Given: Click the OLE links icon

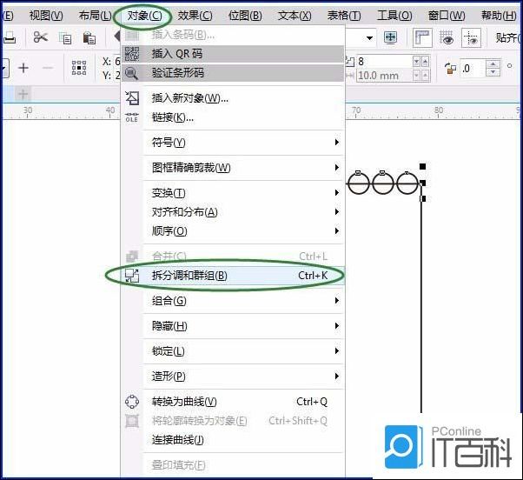Looking at the screenshot, I should [x=132, y=117].
